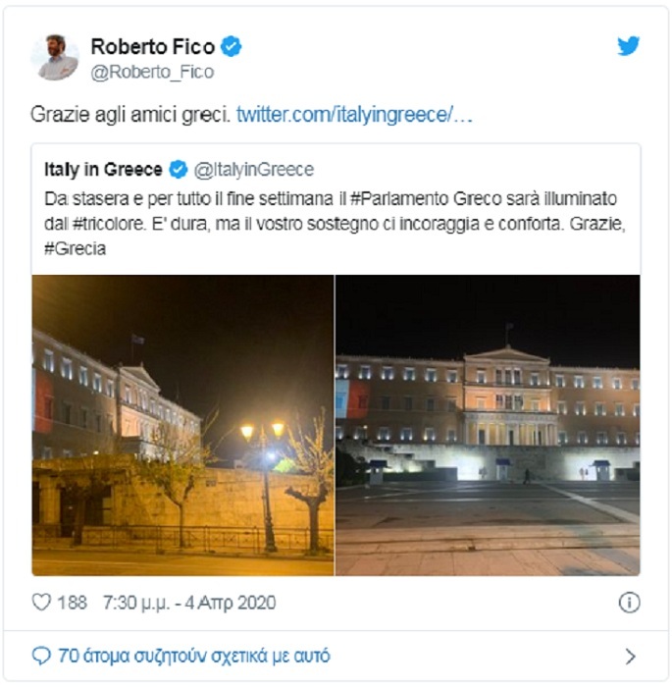Like the tweet with heart icon

point(41,602)
